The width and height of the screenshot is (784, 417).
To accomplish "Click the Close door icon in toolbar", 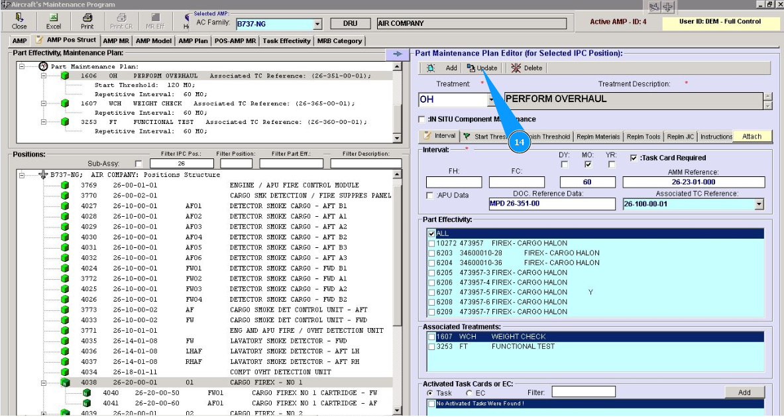I will 19,18.
